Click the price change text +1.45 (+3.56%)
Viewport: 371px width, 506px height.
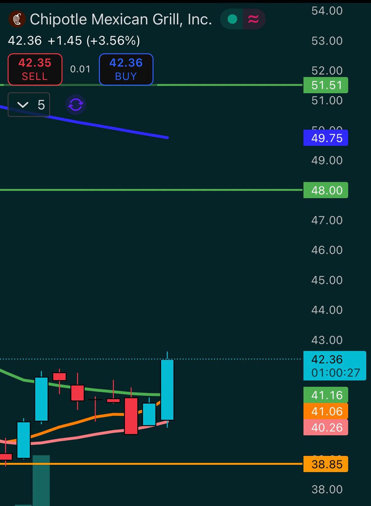click(93, 41)
